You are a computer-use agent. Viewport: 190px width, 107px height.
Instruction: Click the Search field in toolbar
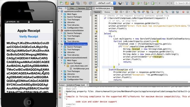coord(182,3)
